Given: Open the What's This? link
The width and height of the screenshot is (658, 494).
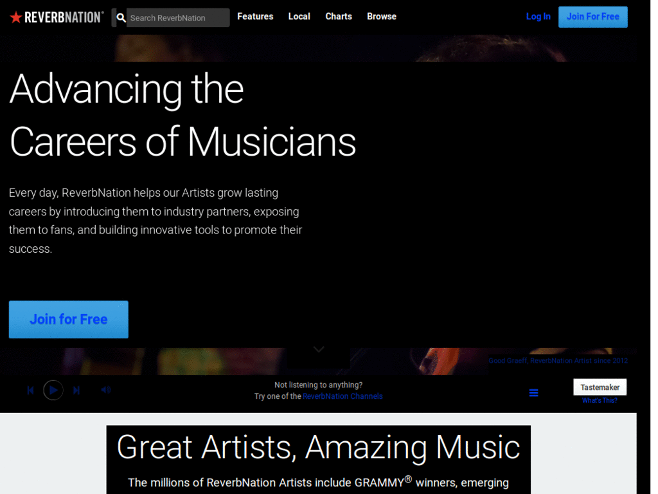Looking at the screenshot, I should tap(600, 400).
